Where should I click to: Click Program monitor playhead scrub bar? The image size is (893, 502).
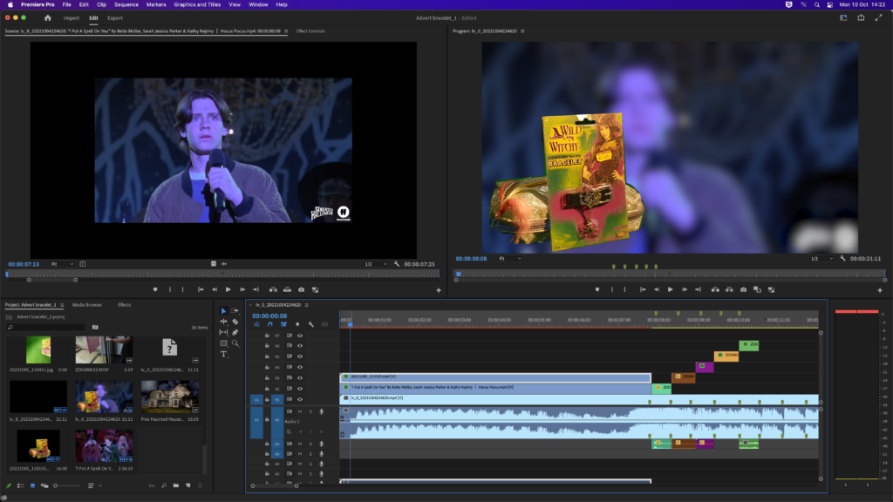click(x=670, y=274)
